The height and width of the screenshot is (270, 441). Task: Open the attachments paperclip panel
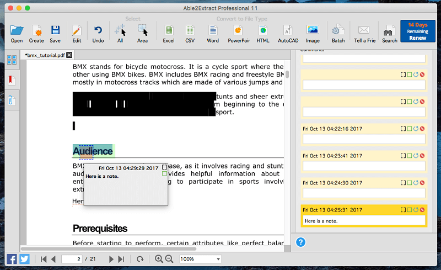pos(11,100)
